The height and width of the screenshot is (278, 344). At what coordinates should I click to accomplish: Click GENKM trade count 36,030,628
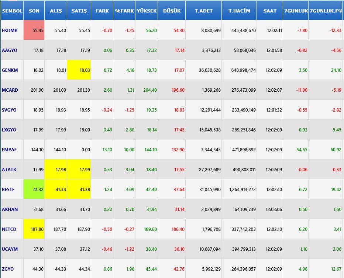210,70
